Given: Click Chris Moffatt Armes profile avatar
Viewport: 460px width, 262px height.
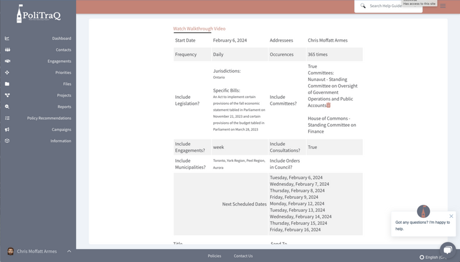Looking at the screenshot, I should [x=11, y=251].
